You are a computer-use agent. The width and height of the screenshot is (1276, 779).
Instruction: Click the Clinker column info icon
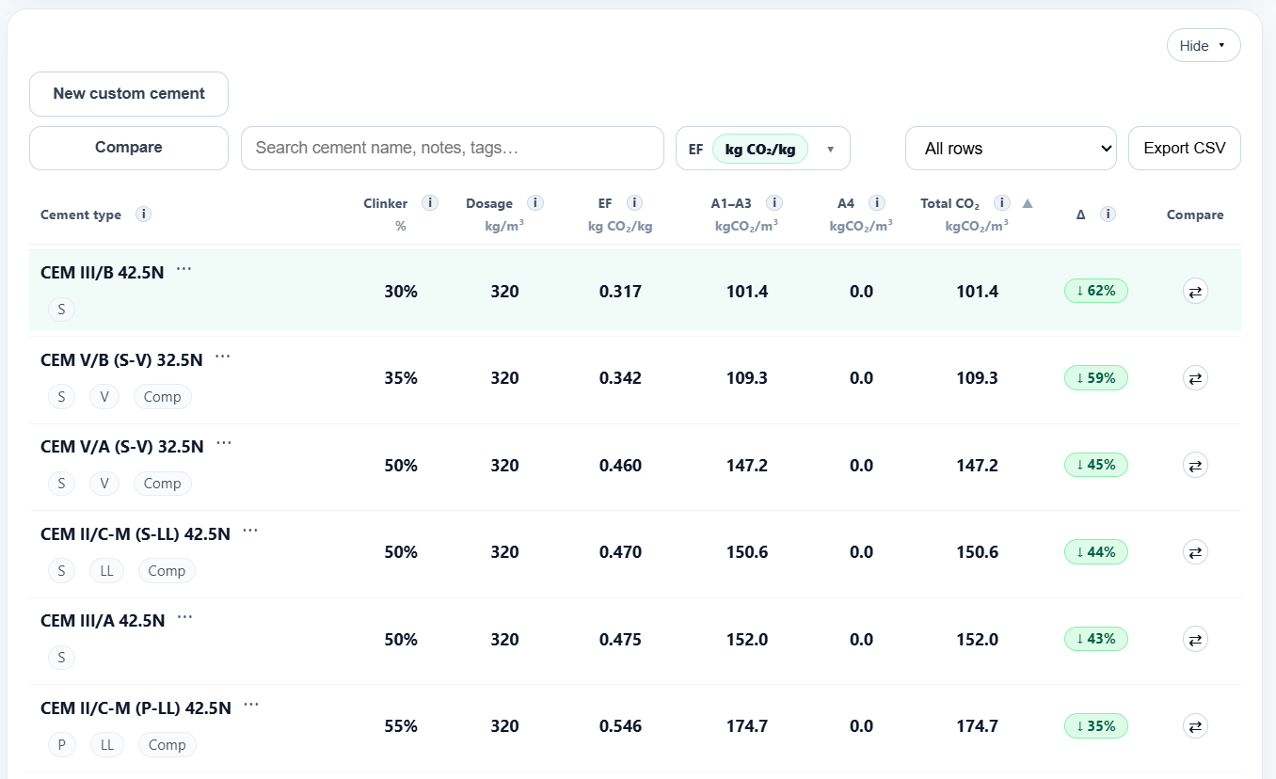pos(430,203)
